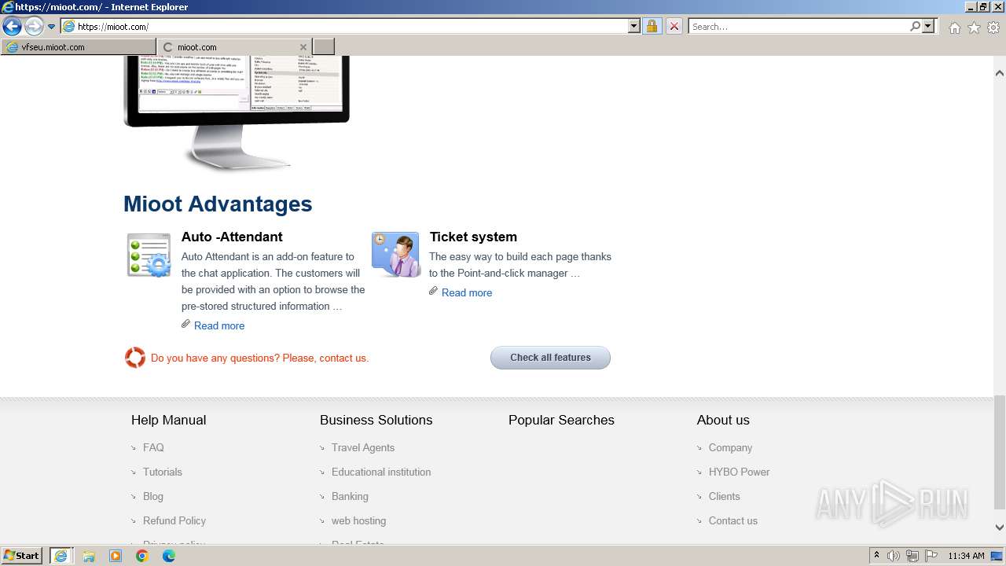Image resolution: width=1006 pixels, height=566 pixels.
Task: Start search with the magnifier icon
Action: 915,27
